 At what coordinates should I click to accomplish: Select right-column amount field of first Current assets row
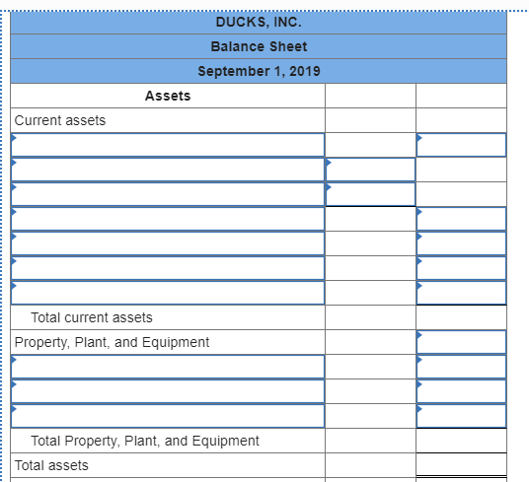[461, 145]
